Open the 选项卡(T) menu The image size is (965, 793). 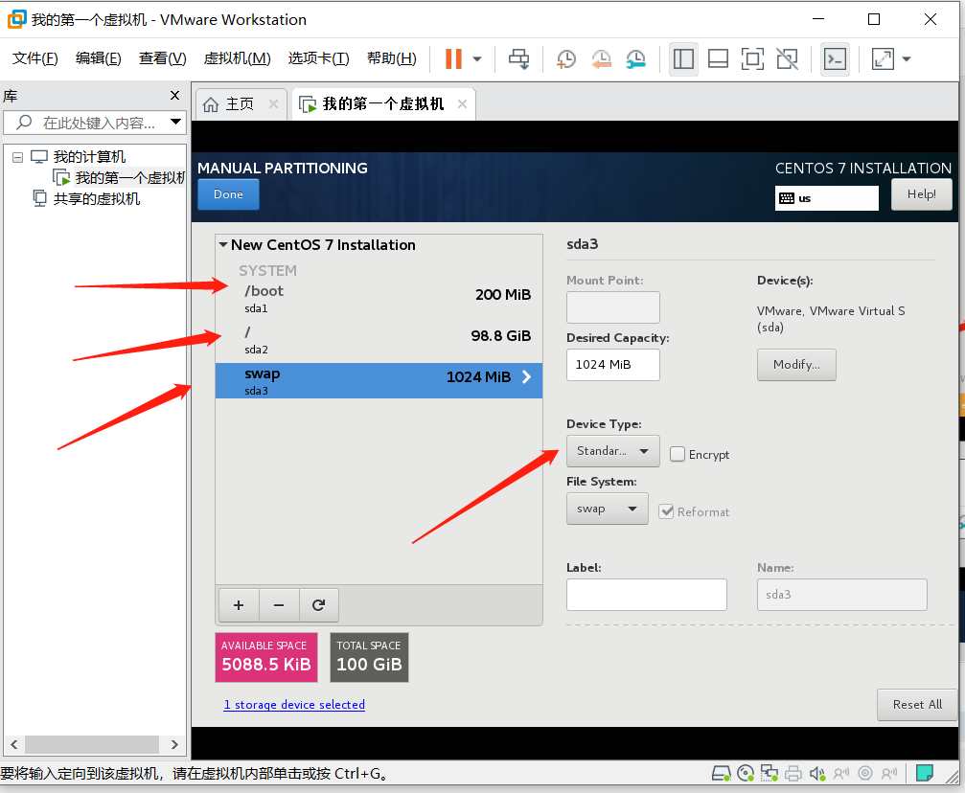point(319,58)
